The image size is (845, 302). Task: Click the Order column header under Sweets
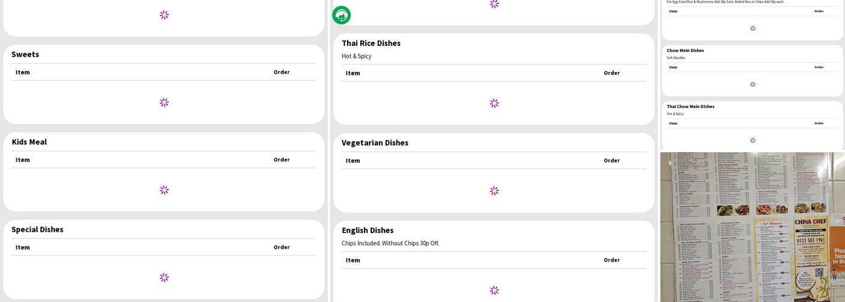click(x=281, y=72)
